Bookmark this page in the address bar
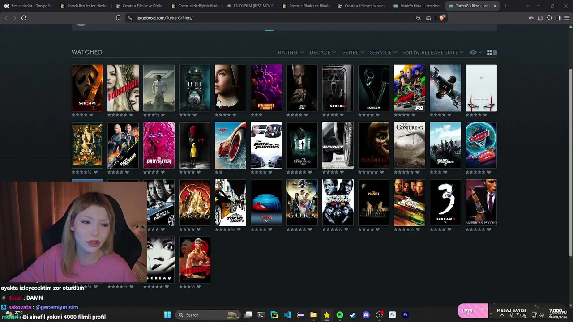The width and height of the screenshot is (573, 322). pos(118,18)
